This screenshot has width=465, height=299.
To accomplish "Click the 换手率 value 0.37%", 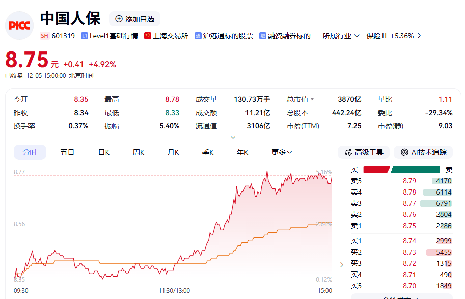I will tap(78, 126).
